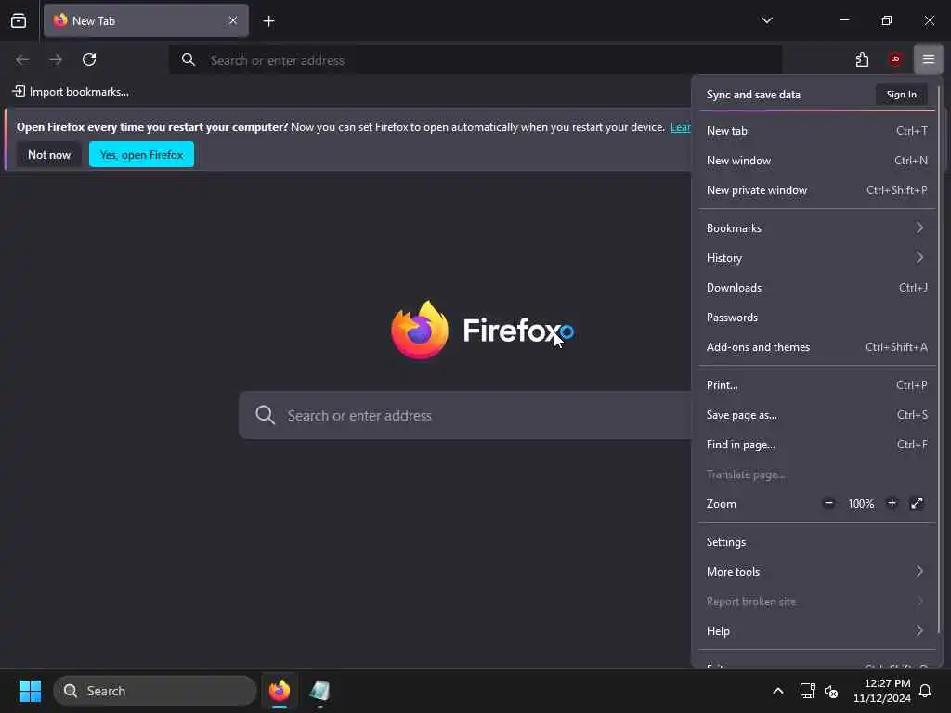Zoom in with the plus button
951x713 pixels.
click(x=892, y=503)
